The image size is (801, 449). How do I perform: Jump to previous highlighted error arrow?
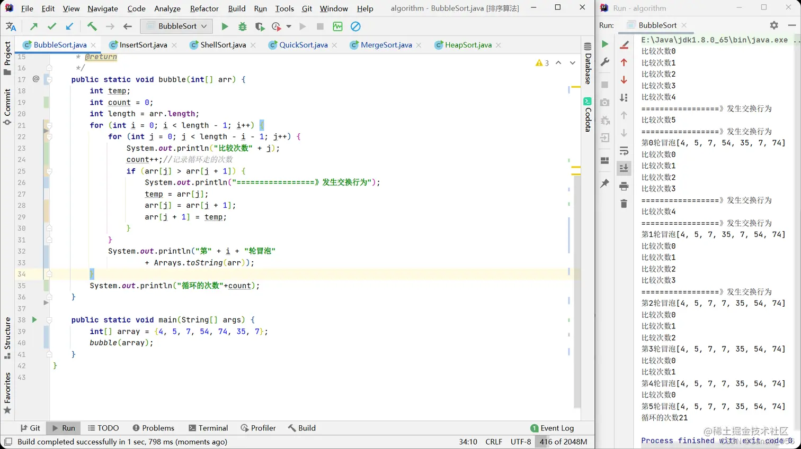click(x=558, y=63)
